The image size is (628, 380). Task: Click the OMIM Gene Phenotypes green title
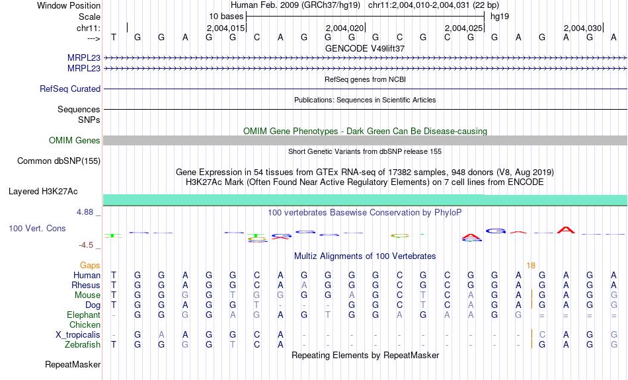pos(366,131)
